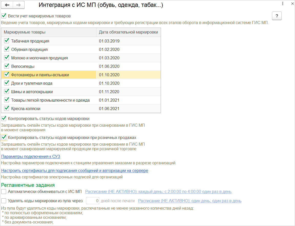Select the 'Шины и автопокрышки' row text
The height and width of the screenshot is (226, 295).
point(32,92)
